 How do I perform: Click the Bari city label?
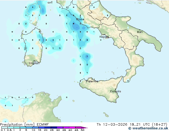tap(140, 32)
